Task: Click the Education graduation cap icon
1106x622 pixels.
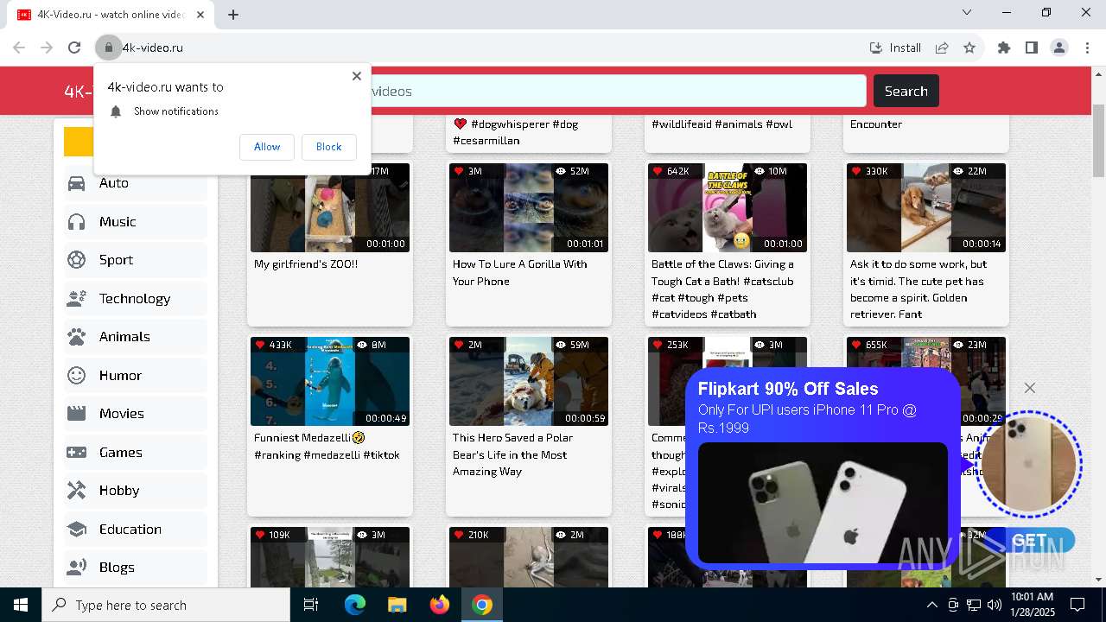Action: (x=77, y=530)
